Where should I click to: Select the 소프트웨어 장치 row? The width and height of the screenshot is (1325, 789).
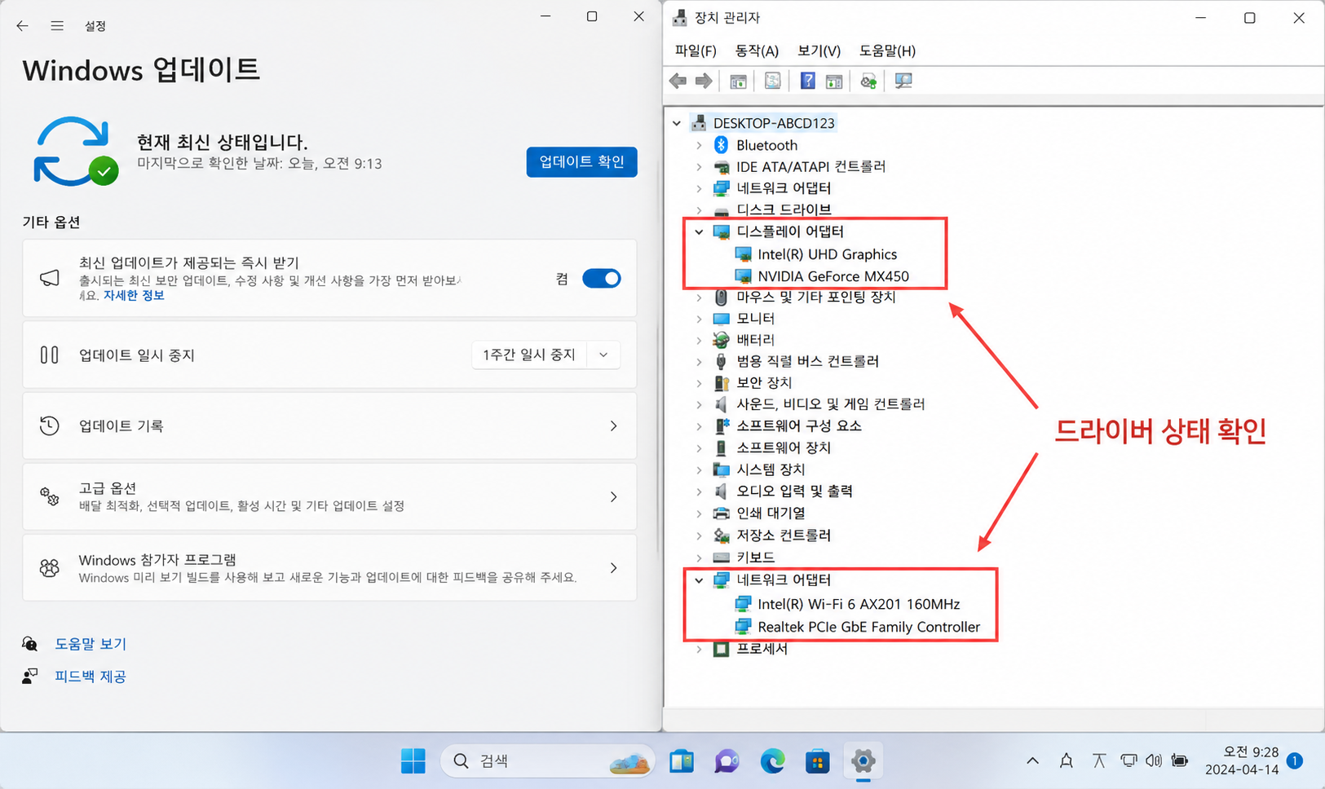(x=784, y=448)
